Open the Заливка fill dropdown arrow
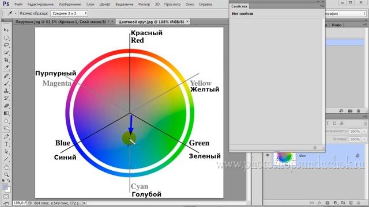Image resolution: width=369 pixels, height=207 pixels. [364, 139]
